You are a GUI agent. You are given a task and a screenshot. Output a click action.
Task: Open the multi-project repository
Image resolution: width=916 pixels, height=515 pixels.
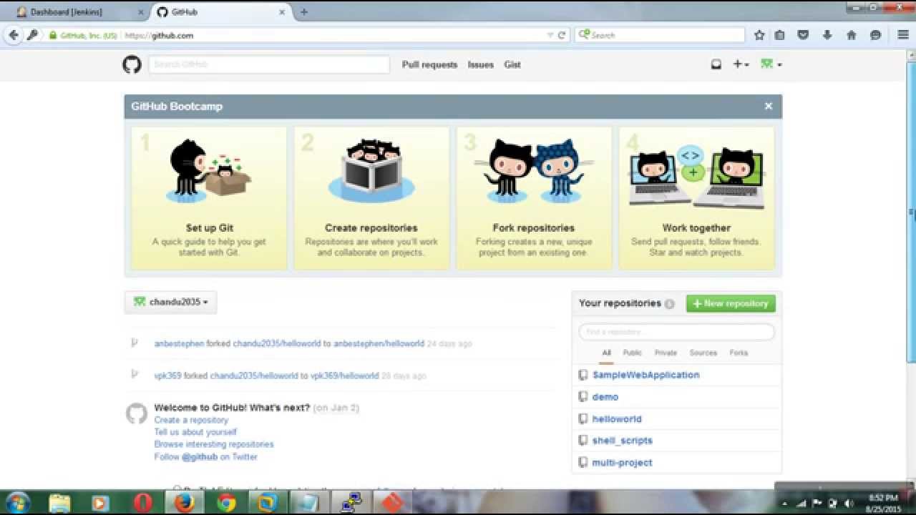pyautogui.click(x=622, y=463)
